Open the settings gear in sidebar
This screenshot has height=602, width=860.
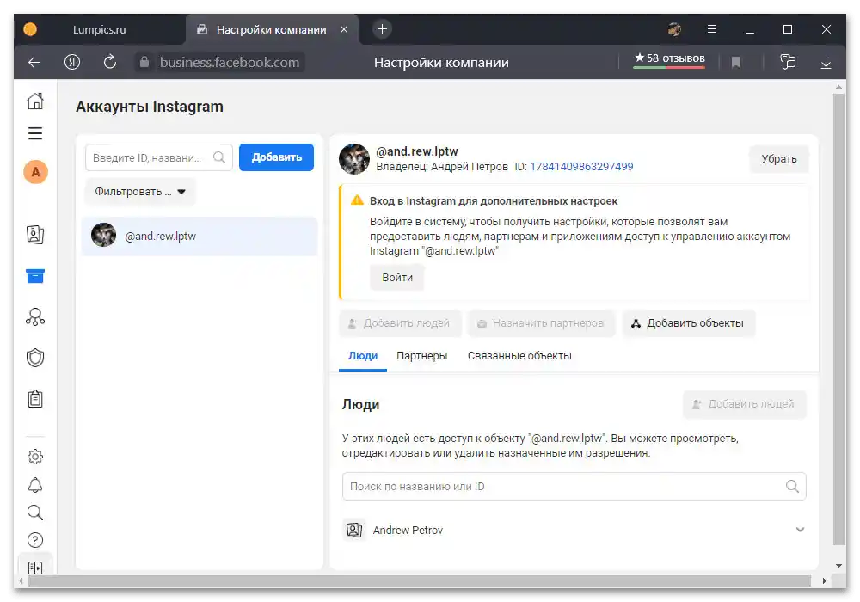[35, 456]
